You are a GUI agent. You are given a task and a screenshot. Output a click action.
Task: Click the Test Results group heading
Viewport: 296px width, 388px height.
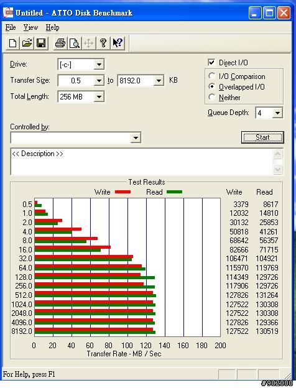pos(147,182)
